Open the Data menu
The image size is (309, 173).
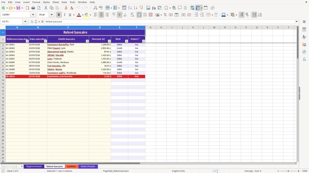64,2
